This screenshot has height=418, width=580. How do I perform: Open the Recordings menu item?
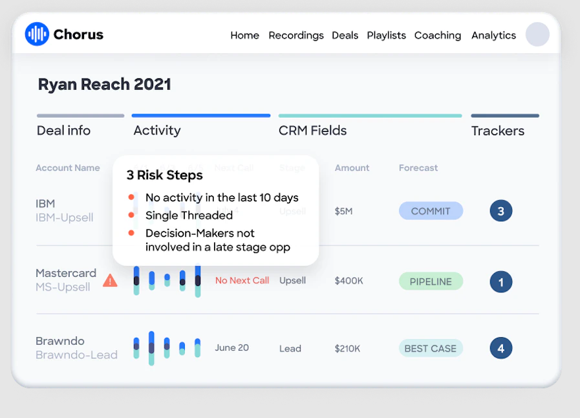click(x=296, y=35)
